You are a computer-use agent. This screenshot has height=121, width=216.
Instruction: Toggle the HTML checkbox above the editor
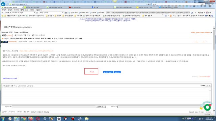(x=12, y=86)
